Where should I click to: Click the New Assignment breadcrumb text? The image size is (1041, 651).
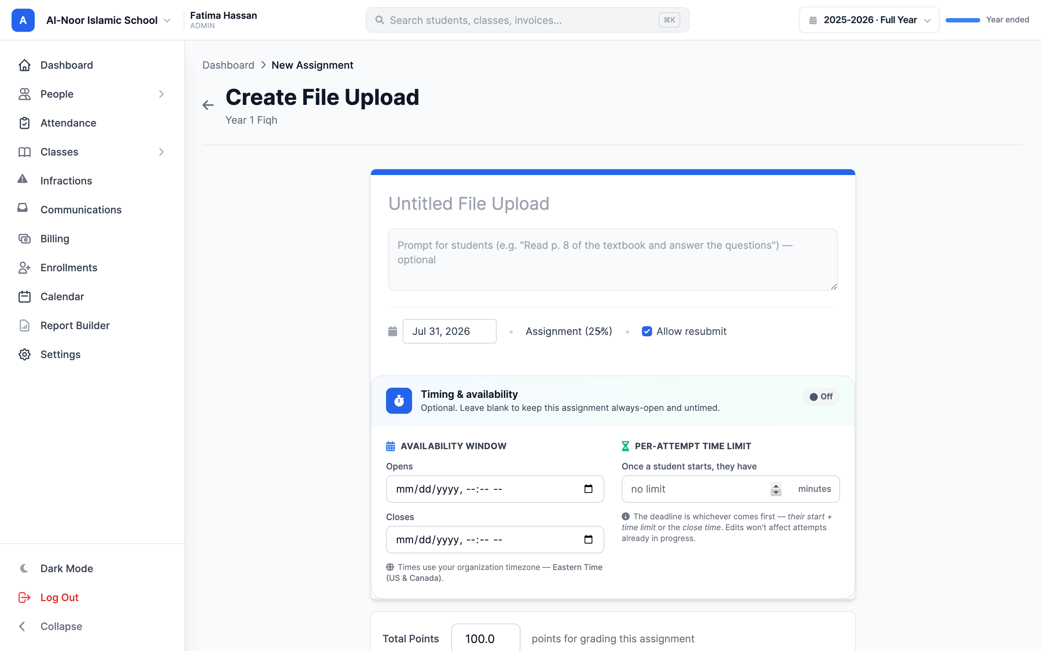click(312, 65)
